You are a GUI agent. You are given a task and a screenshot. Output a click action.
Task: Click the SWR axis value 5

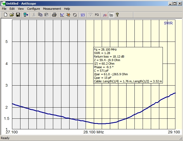tap(7, 42)
